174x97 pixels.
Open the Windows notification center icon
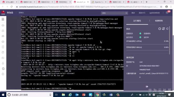click(x=170, y=95)
